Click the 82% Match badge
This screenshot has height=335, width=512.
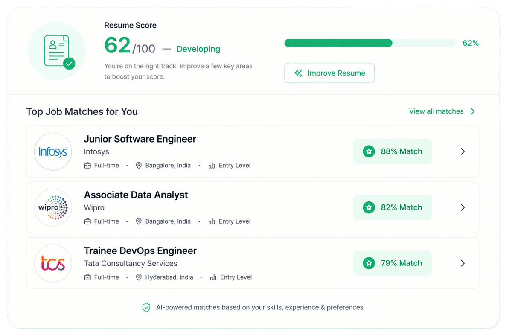(393, 207)
